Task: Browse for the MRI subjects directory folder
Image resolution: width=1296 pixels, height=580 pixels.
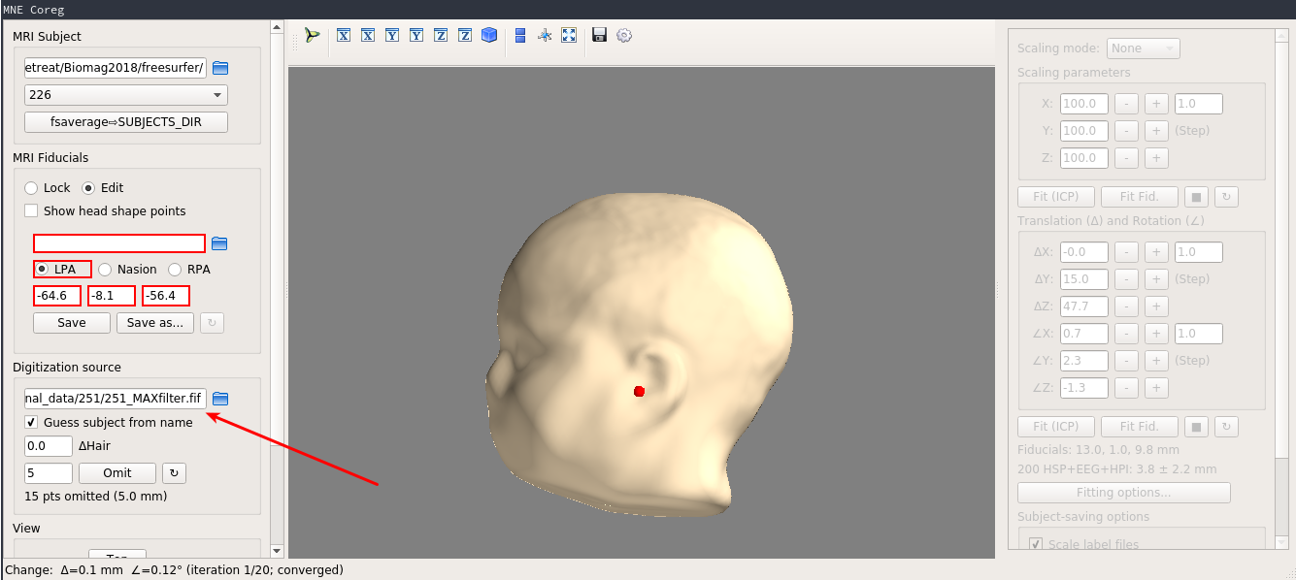Action: click(x=220, y=68)
